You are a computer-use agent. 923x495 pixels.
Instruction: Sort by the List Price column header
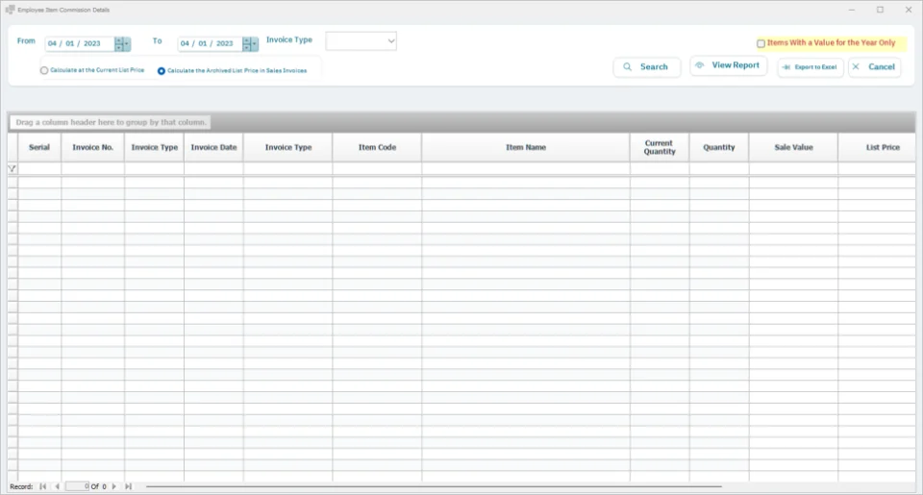pos(877,148)
